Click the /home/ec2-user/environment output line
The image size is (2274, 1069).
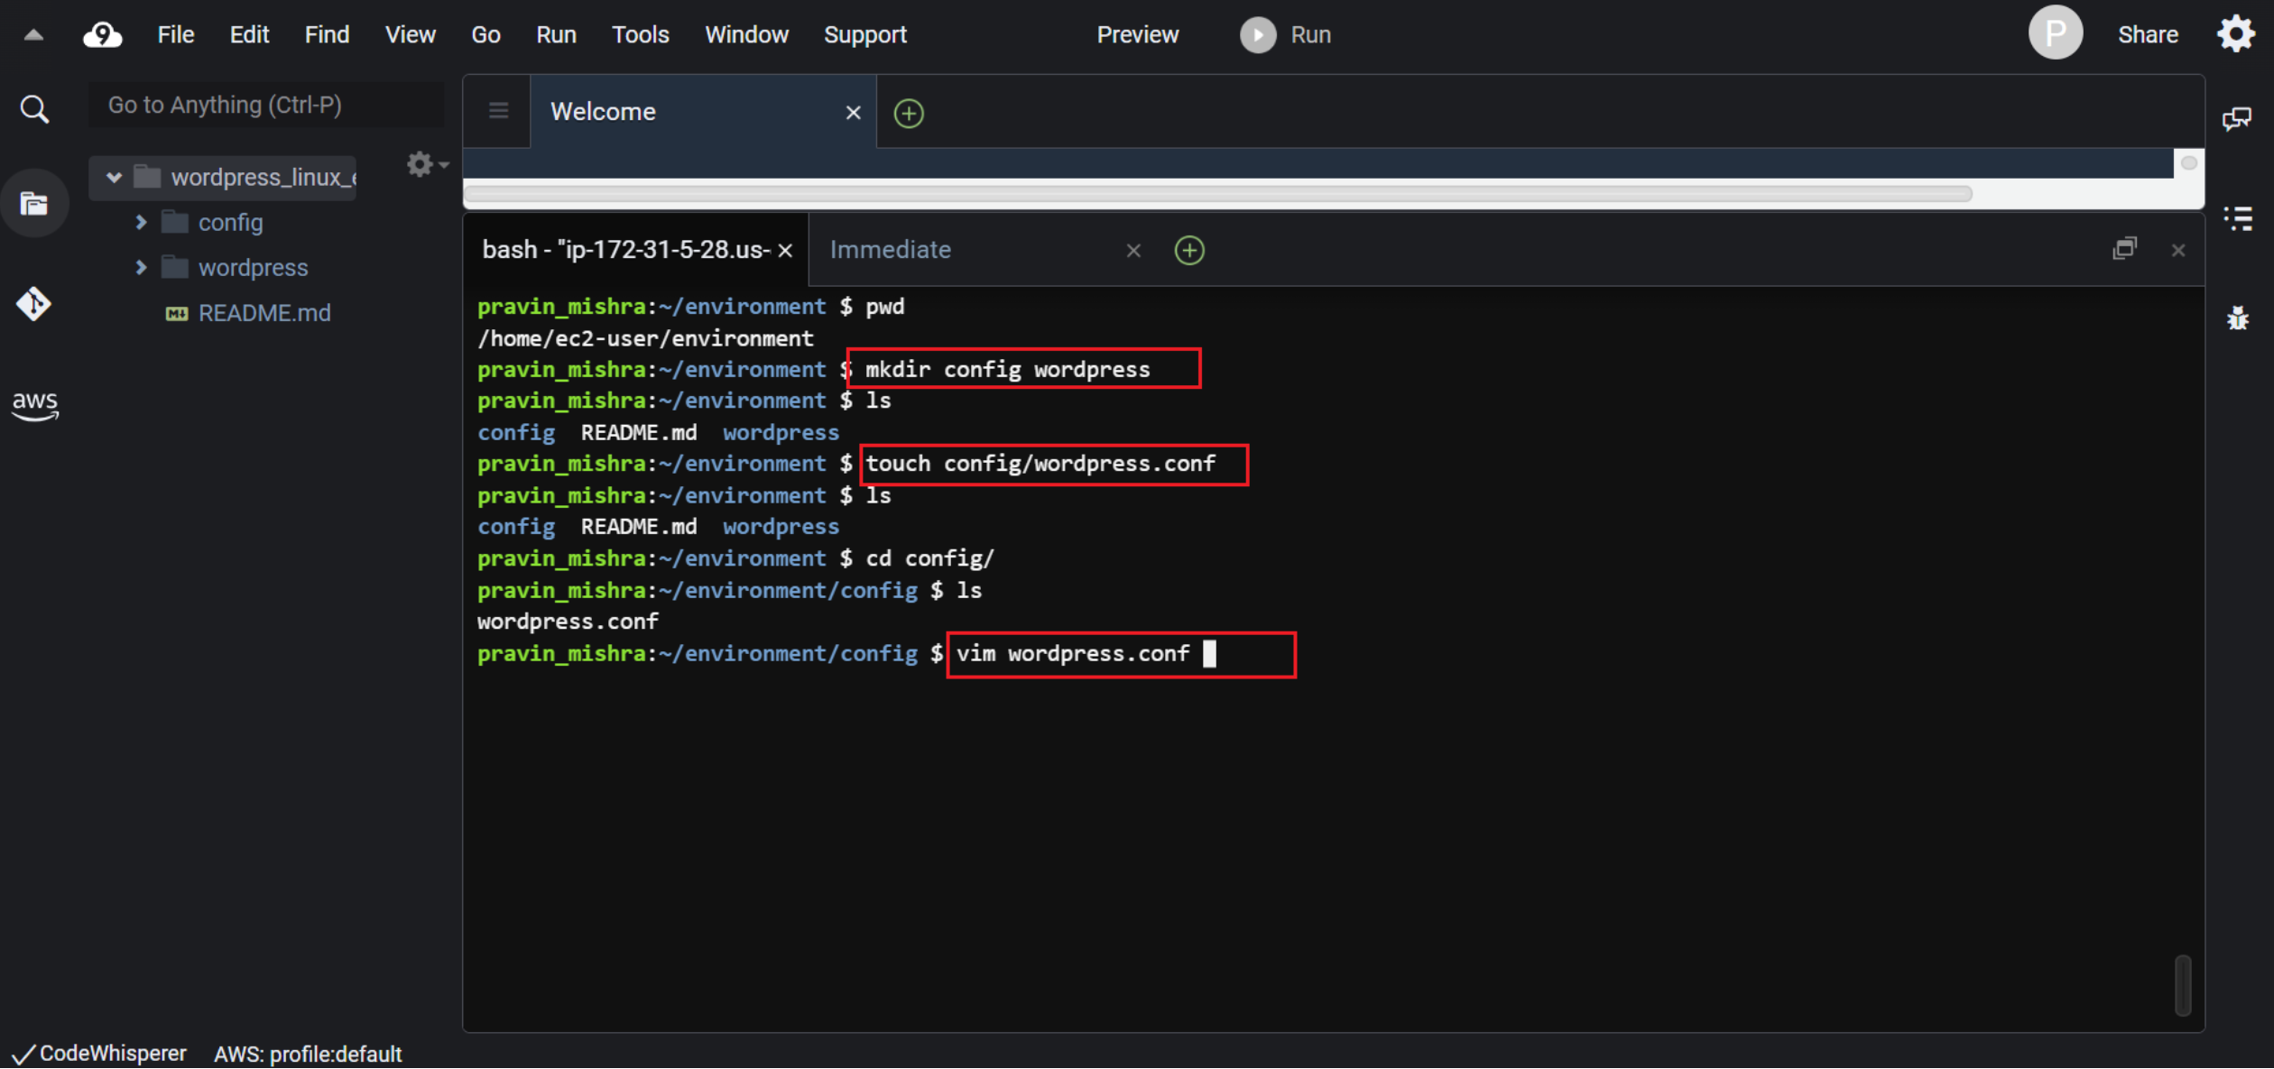click(x=645, y=338)
